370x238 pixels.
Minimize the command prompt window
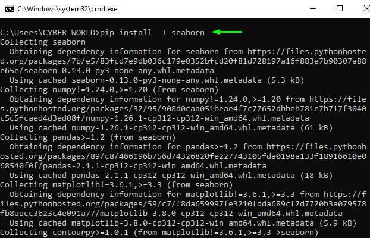(x=313, y=9)
